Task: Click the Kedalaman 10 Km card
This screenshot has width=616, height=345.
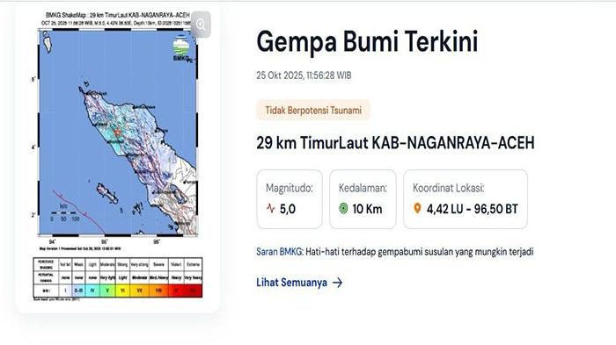Action: [x=363, y=199]
